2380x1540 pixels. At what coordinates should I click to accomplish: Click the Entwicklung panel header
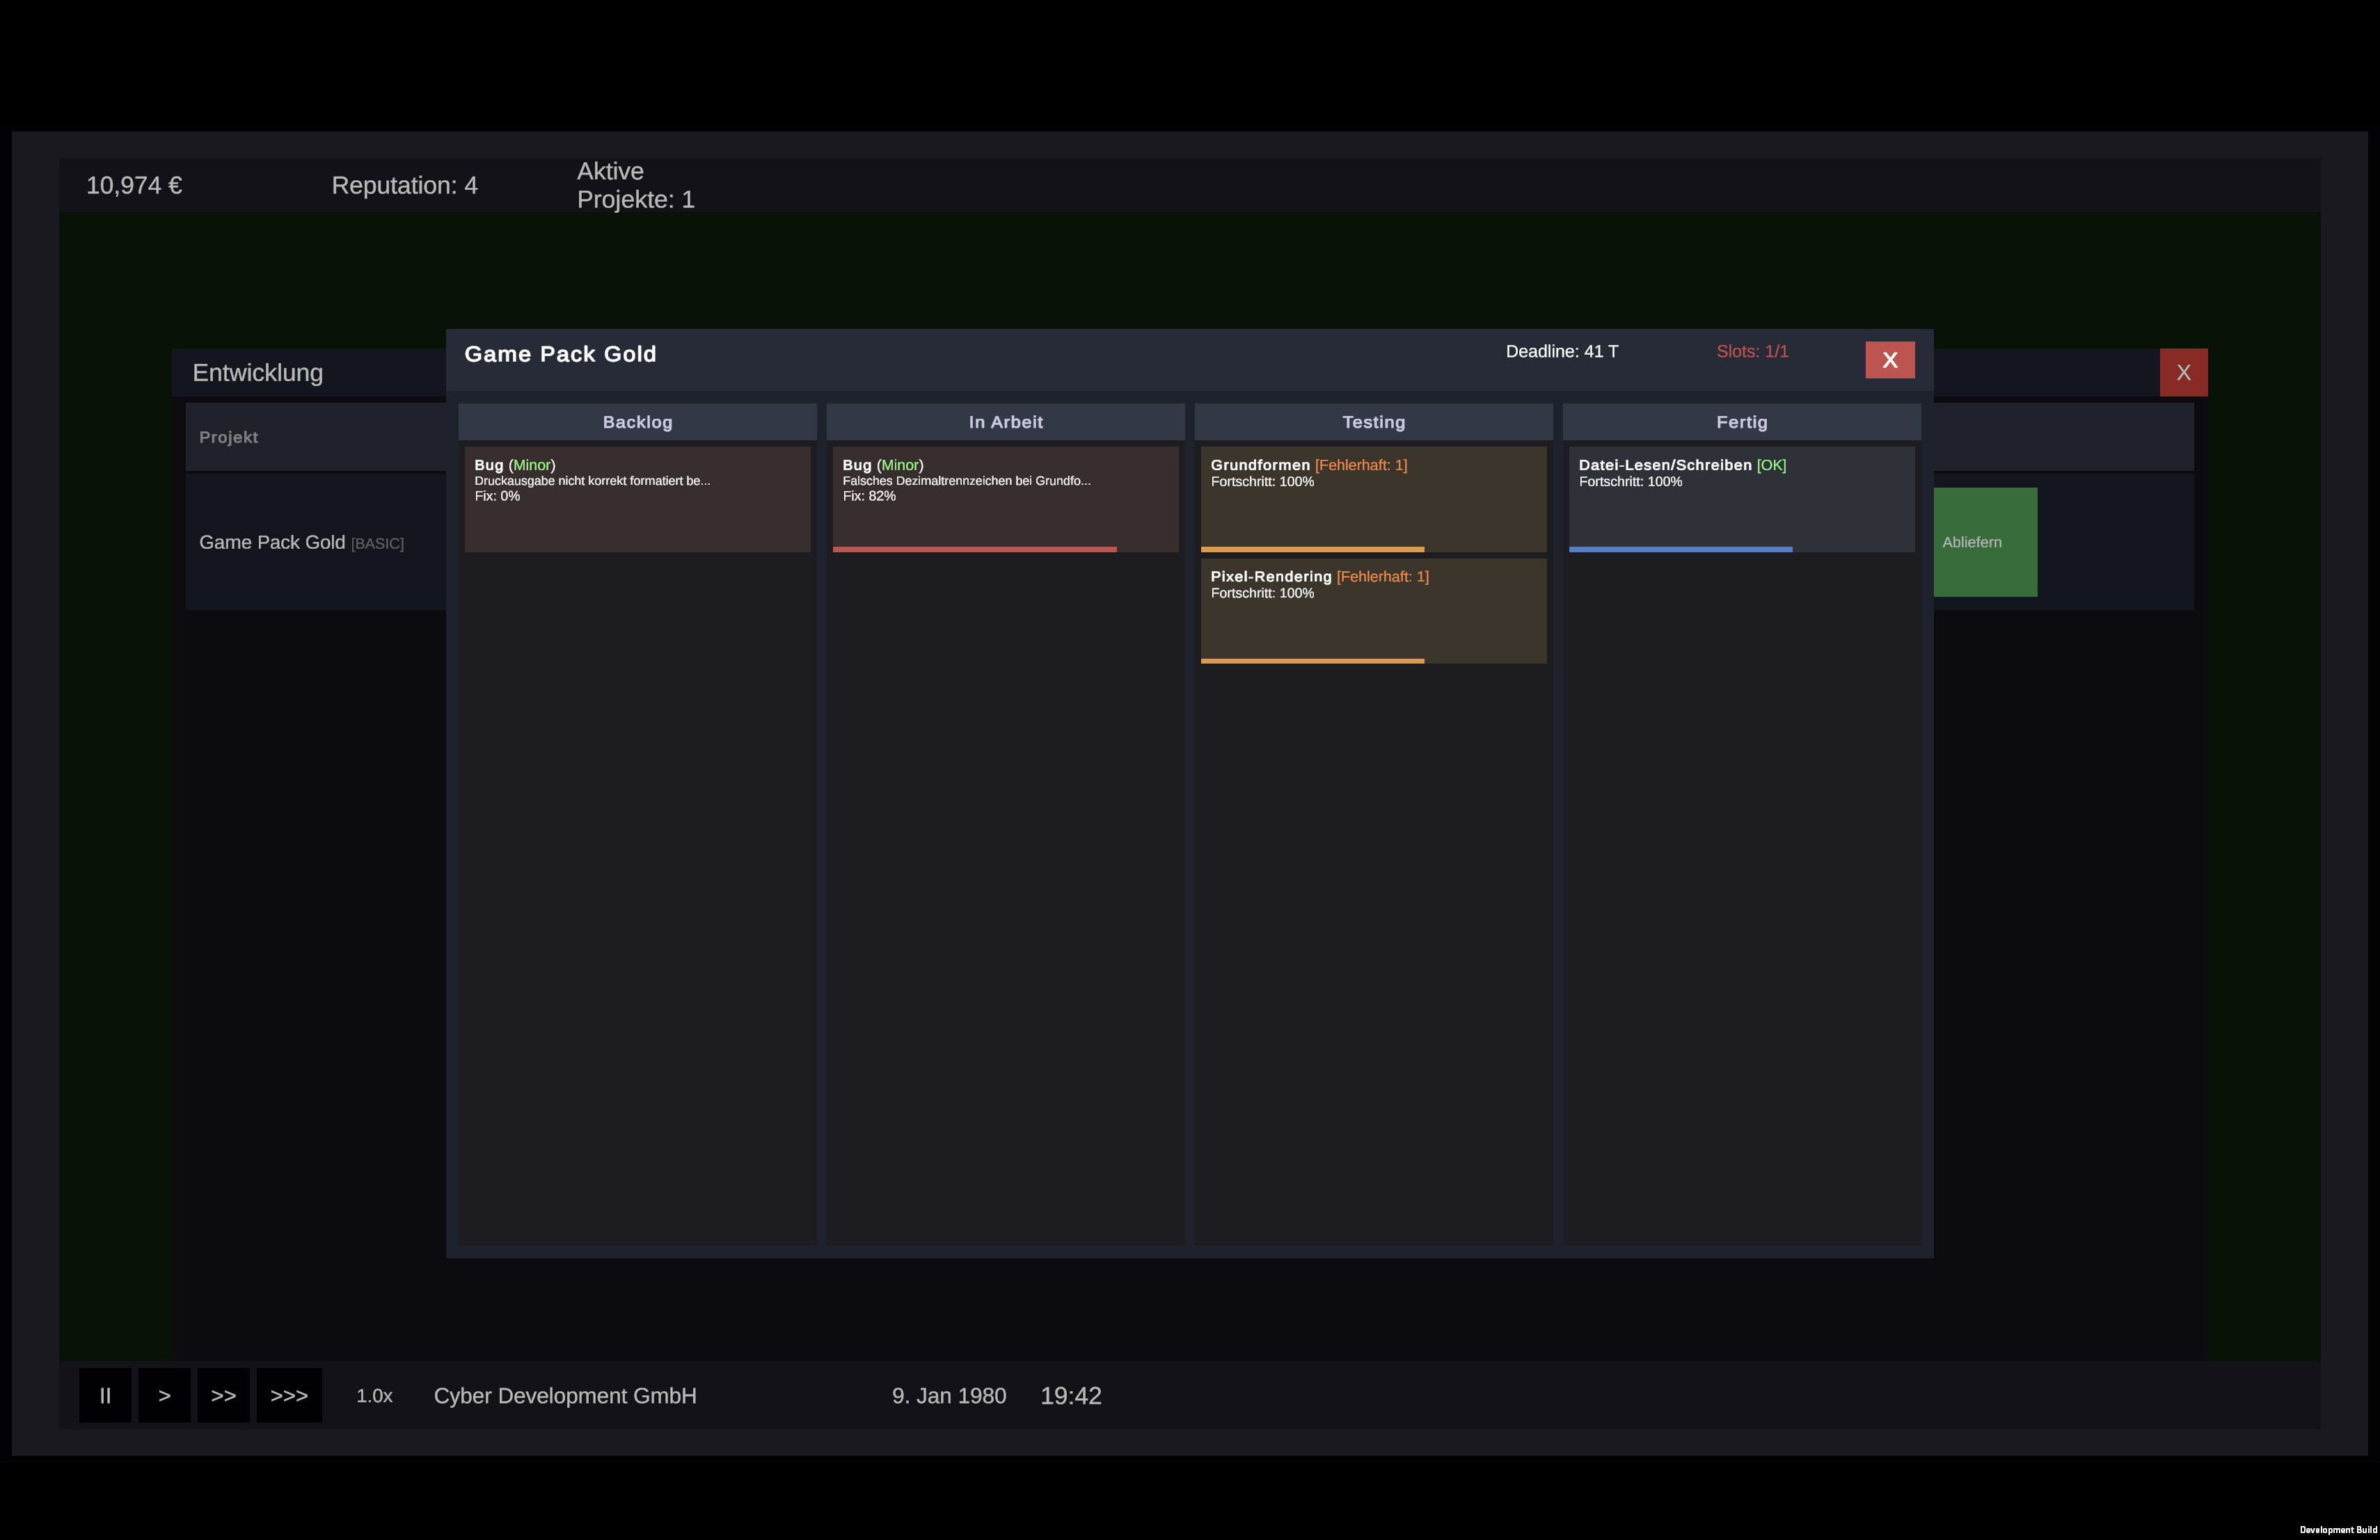258,371
